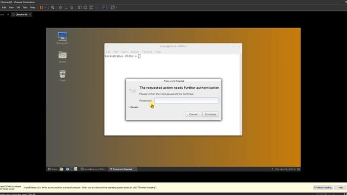Expand the Details section in dialog
The width and height of the screenshot is (347, 195).
[133, 107]
